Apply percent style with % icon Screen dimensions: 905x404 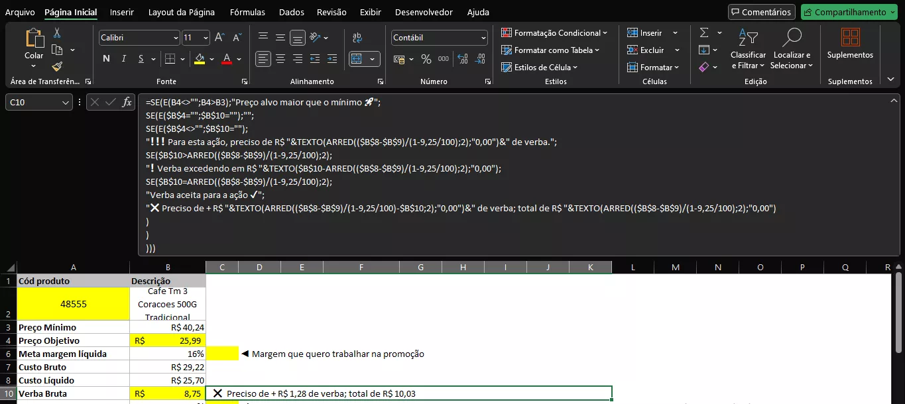click(x=426, y=59)
